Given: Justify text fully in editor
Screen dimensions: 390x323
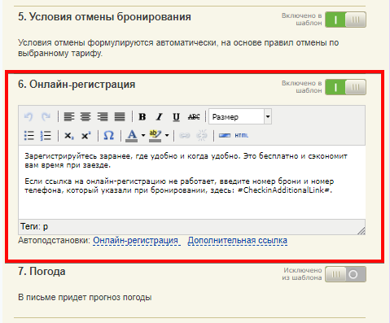Looking at the screenshot, I should tap(120, 117).
